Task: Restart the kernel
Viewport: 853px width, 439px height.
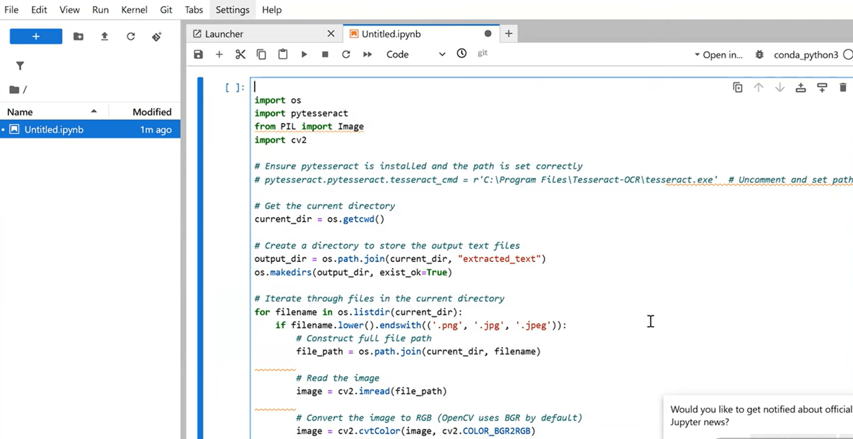Action: pyautogui.click(x=346, y=54)
